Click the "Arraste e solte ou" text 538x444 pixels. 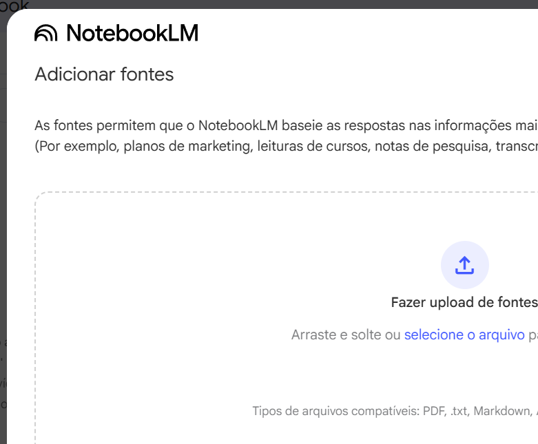[x=346, y=335]
